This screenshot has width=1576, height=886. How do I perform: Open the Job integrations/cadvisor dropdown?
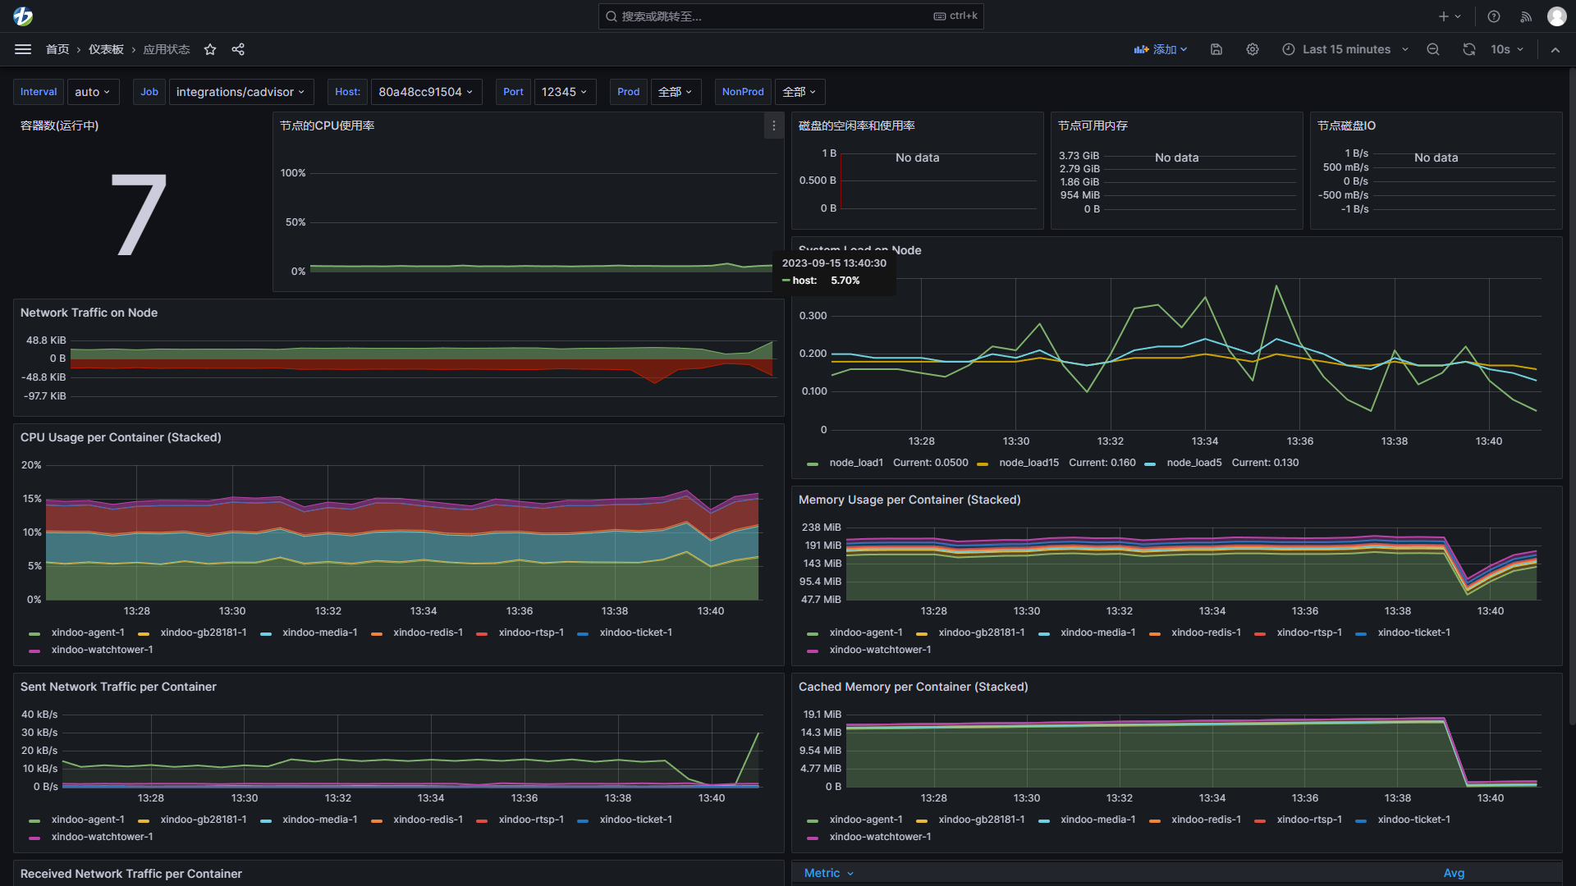click(241, 92)
